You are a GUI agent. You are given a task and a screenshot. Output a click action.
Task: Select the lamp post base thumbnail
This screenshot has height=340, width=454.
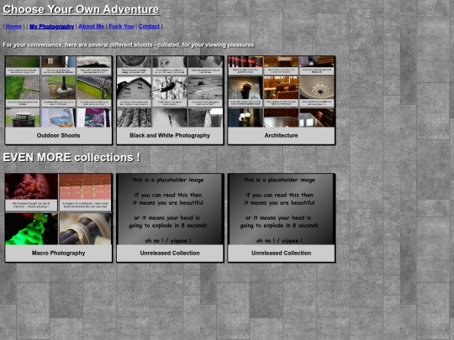tap(59, 88)
